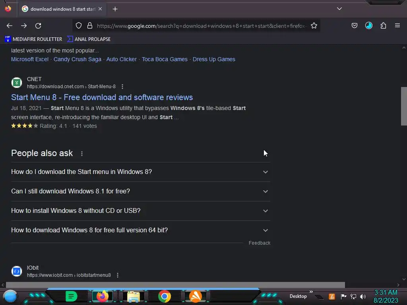Click the vertical scrollbar thumb
The width and height of the screenshot is (407, 305).
tap(404, 106)
